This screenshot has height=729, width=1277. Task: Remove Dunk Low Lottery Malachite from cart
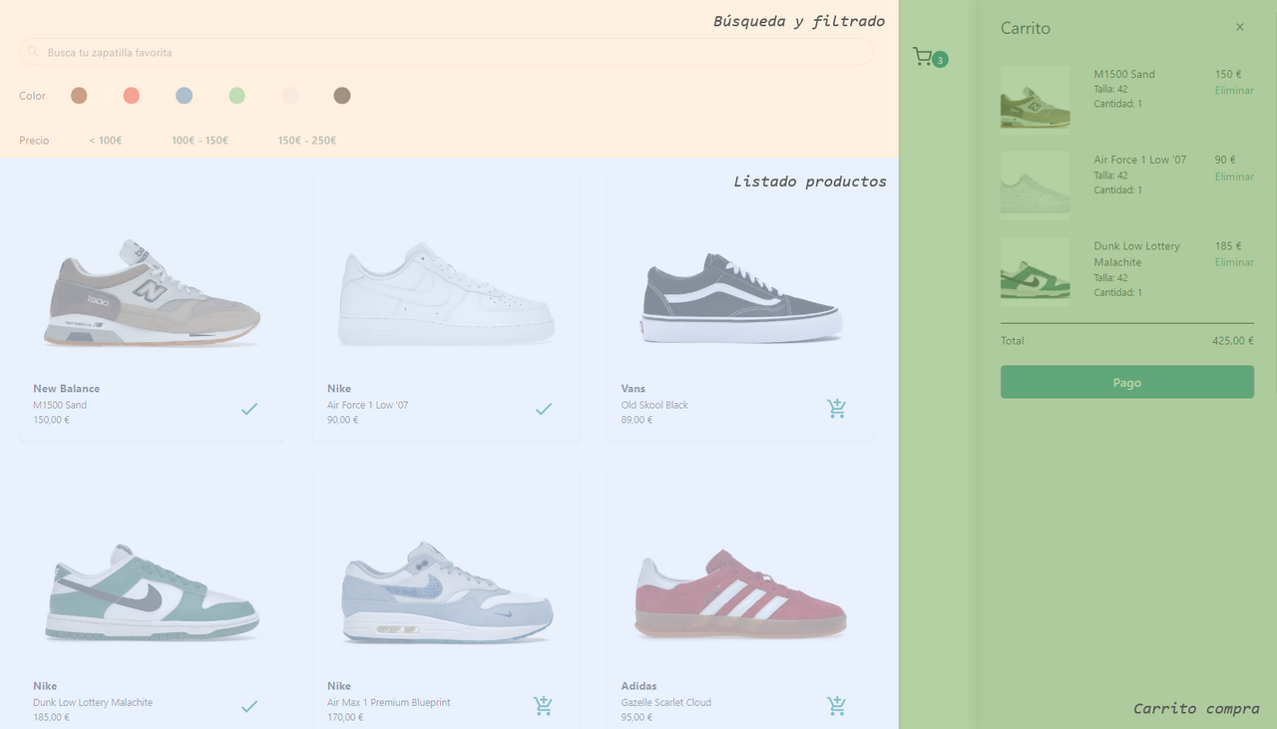(x=1234, y=262)
